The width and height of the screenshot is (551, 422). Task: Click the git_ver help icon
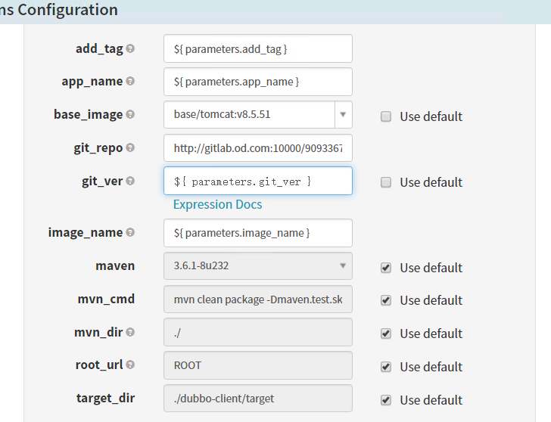click(x=130, y=182)
